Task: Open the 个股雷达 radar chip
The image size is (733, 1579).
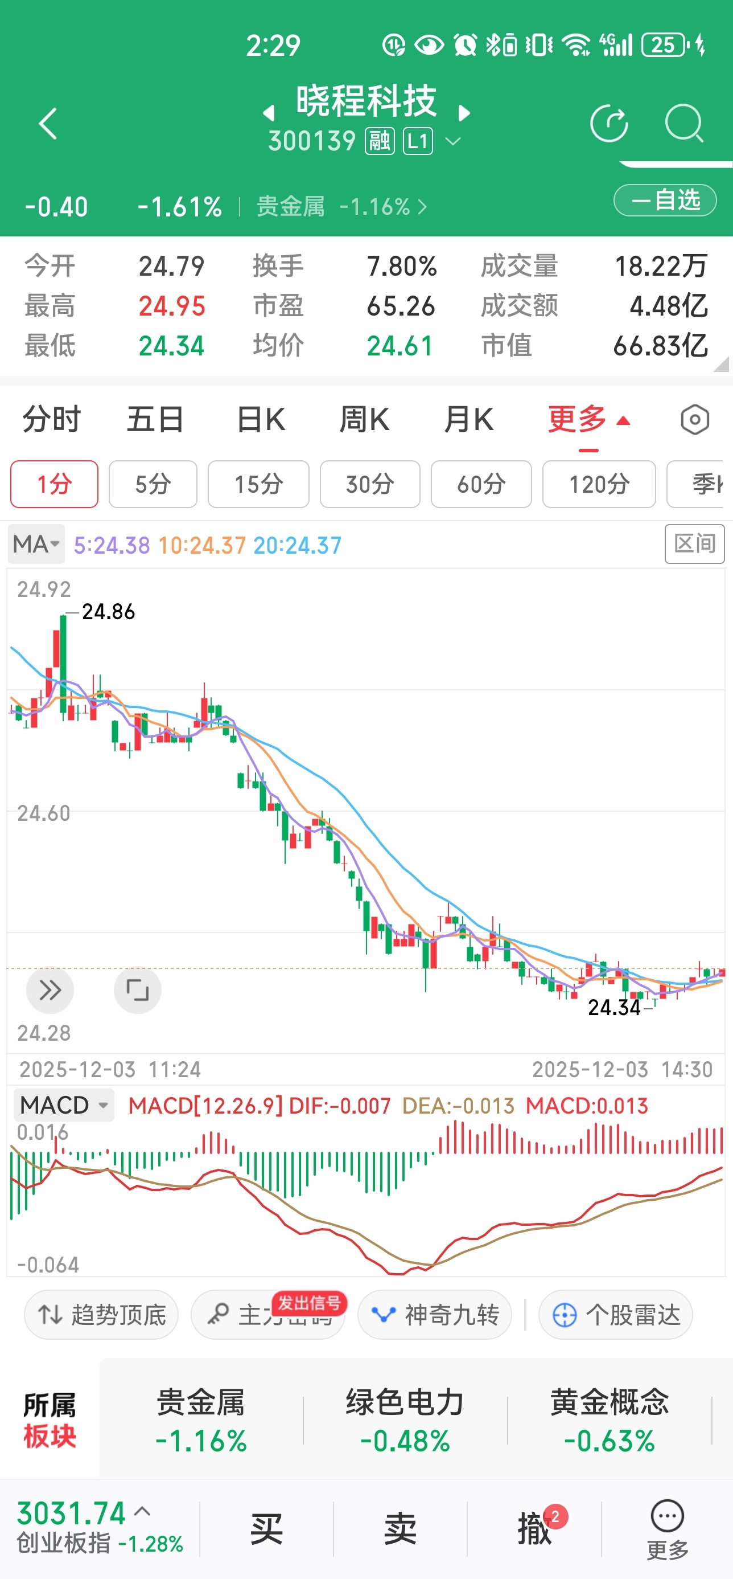Action: click(x=615, y=1315)
